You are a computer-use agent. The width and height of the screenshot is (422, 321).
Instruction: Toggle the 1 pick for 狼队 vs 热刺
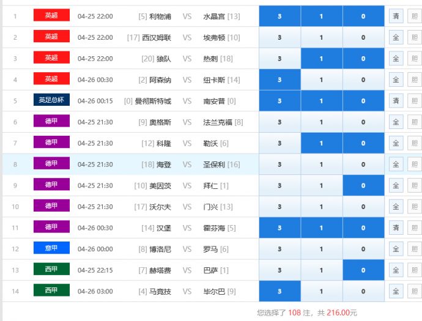pyautogui.click(x=321, y=59)
